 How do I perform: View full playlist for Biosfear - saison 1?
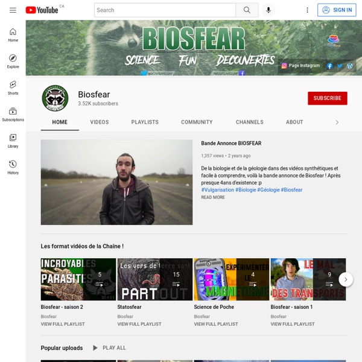point(293,324)
